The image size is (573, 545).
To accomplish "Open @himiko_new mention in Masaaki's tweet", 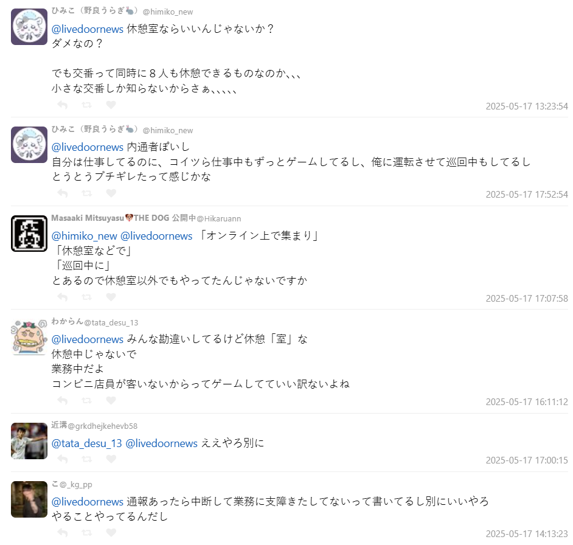I will pyautogui.click(x=84, y=236).
